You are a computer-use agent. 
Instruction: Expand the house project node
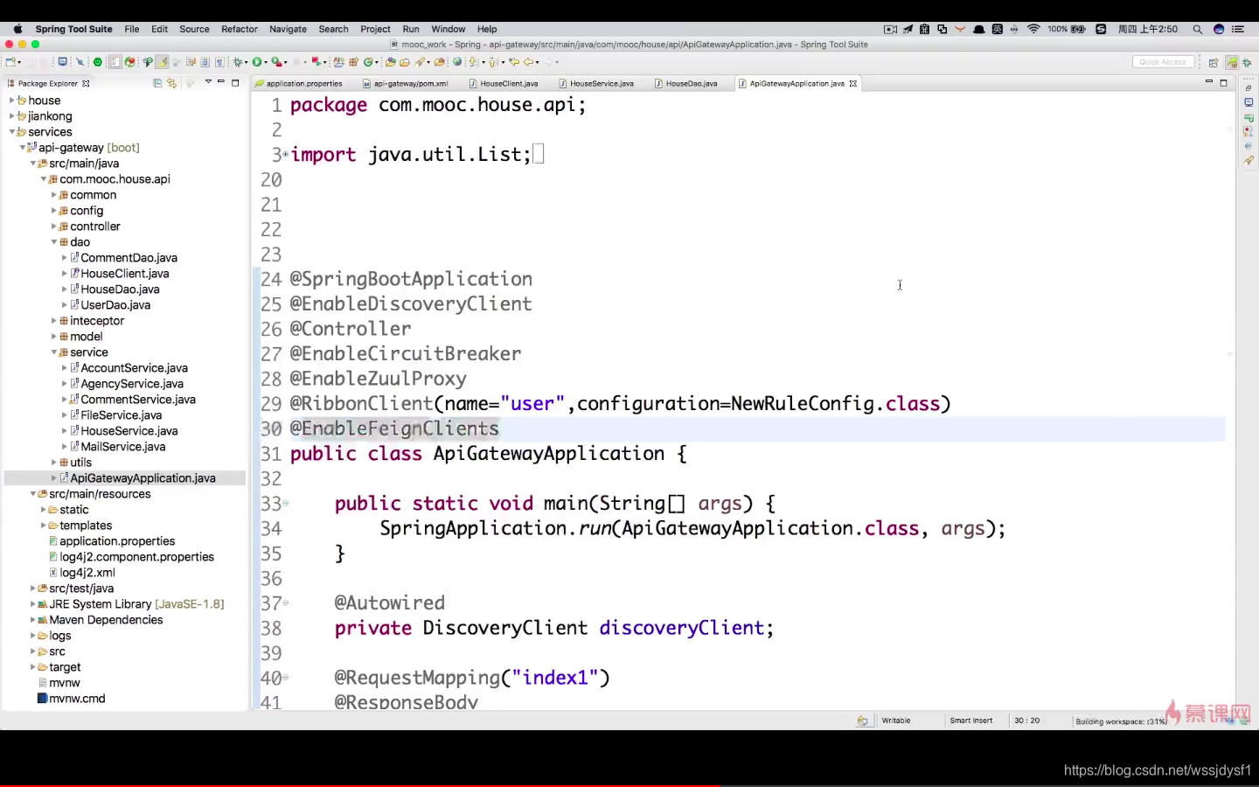coord(12,101)
